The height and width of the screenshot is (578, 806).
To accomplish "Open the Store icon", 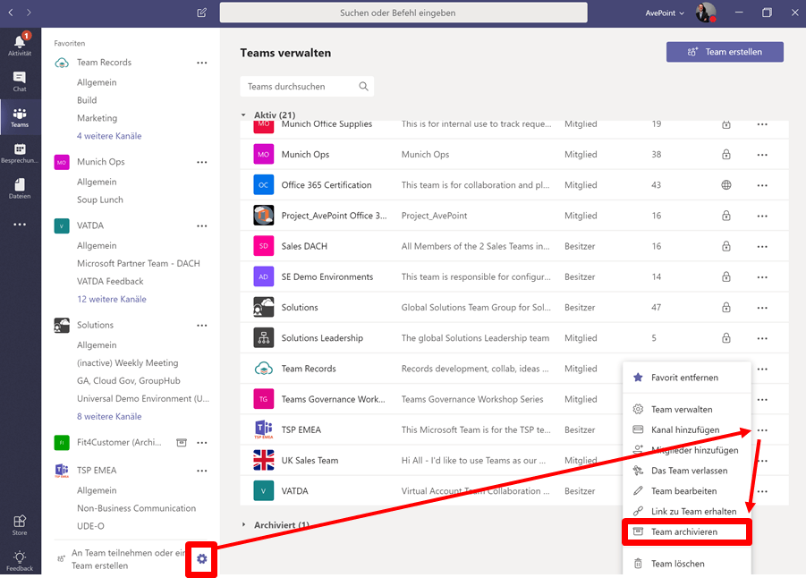I will (x=20, y=525).
